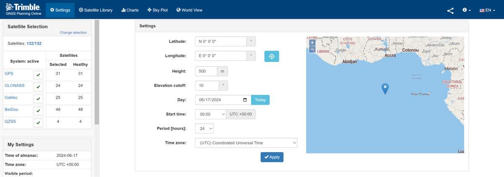The width and height of the screenshot is (504, 177).
Task: Expand the Period hours dropdown
Action: click(205, 128)
